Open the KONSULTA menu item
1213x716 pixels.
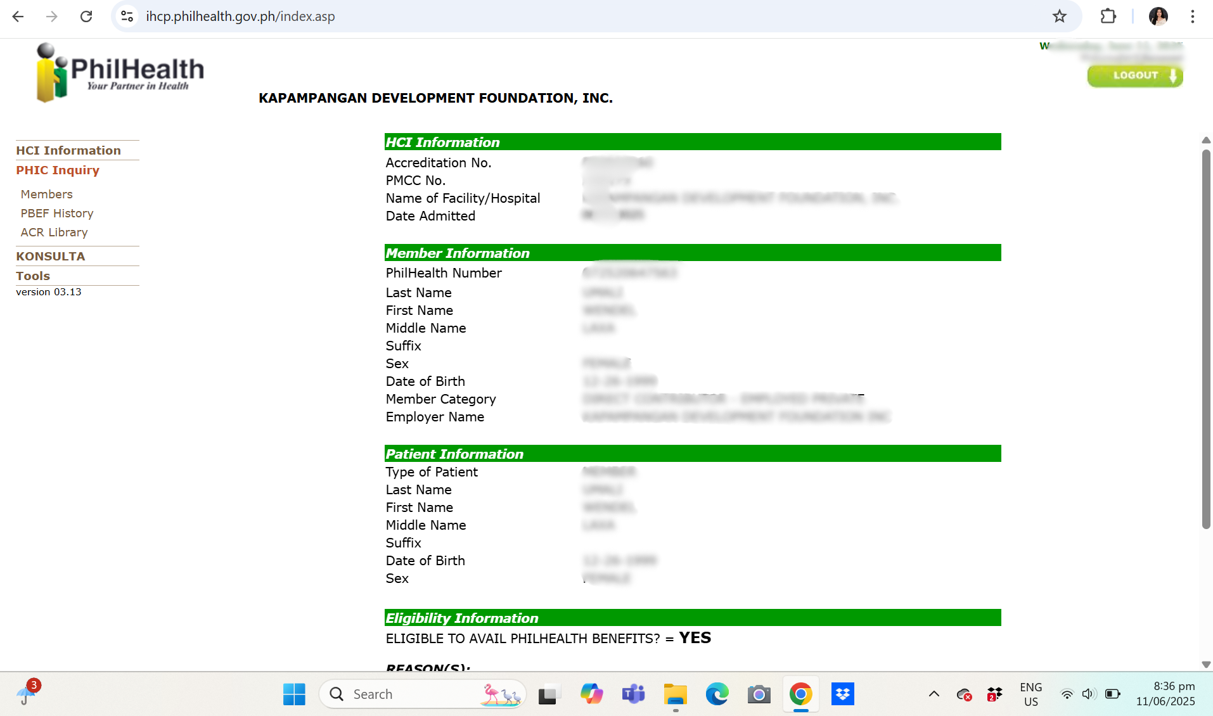tap(51, 256)
